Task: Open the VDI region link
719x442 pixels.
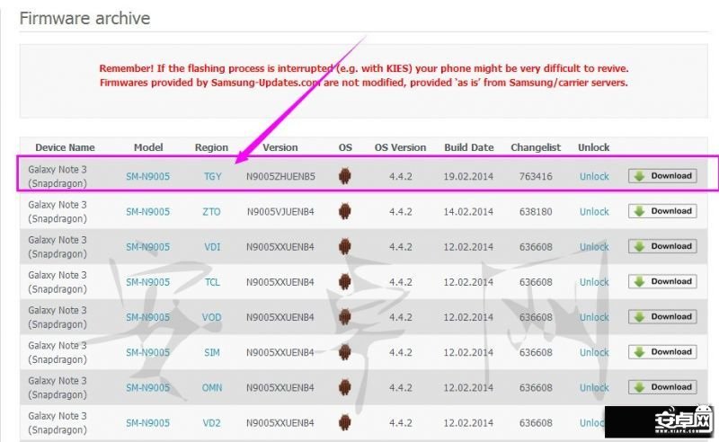Action: pos(212,247)
